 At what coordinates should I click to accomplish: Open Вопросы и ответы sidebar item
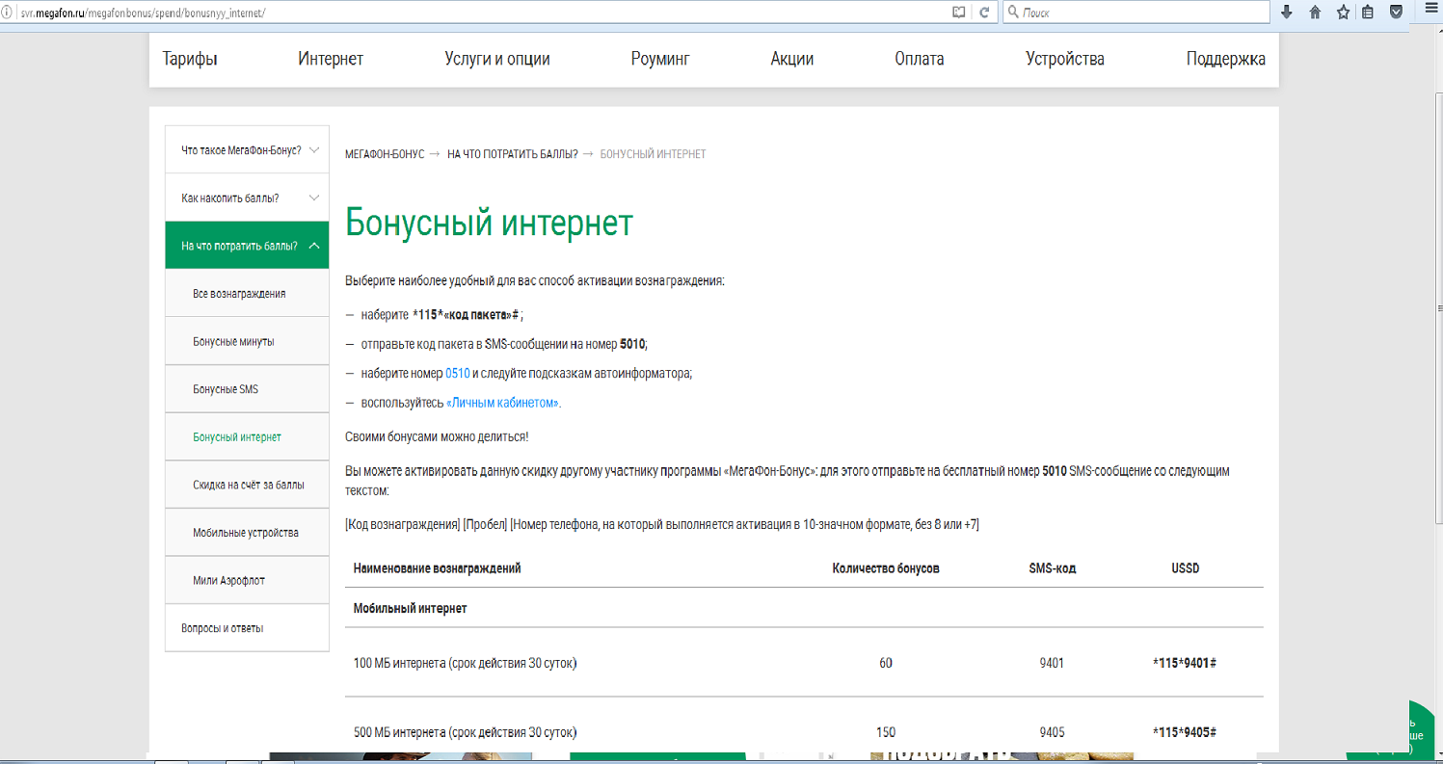tap(247, 628)
